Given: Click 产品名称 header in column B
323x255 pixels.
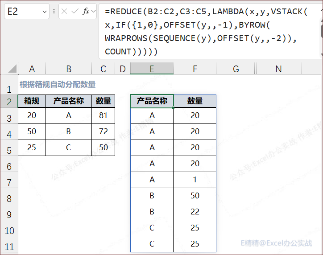Looking at the screenshot, I should (x=69, y=101).
